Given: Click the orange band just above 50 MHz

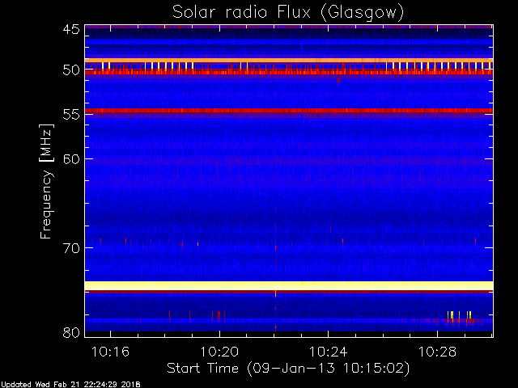Looking at the screenshot, I should [289, 61].
